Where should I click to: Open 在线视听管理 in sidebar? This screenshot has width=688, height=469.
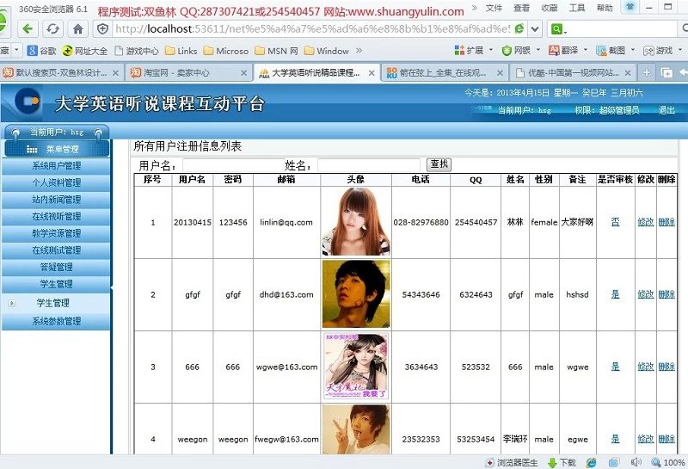(56, 217)
